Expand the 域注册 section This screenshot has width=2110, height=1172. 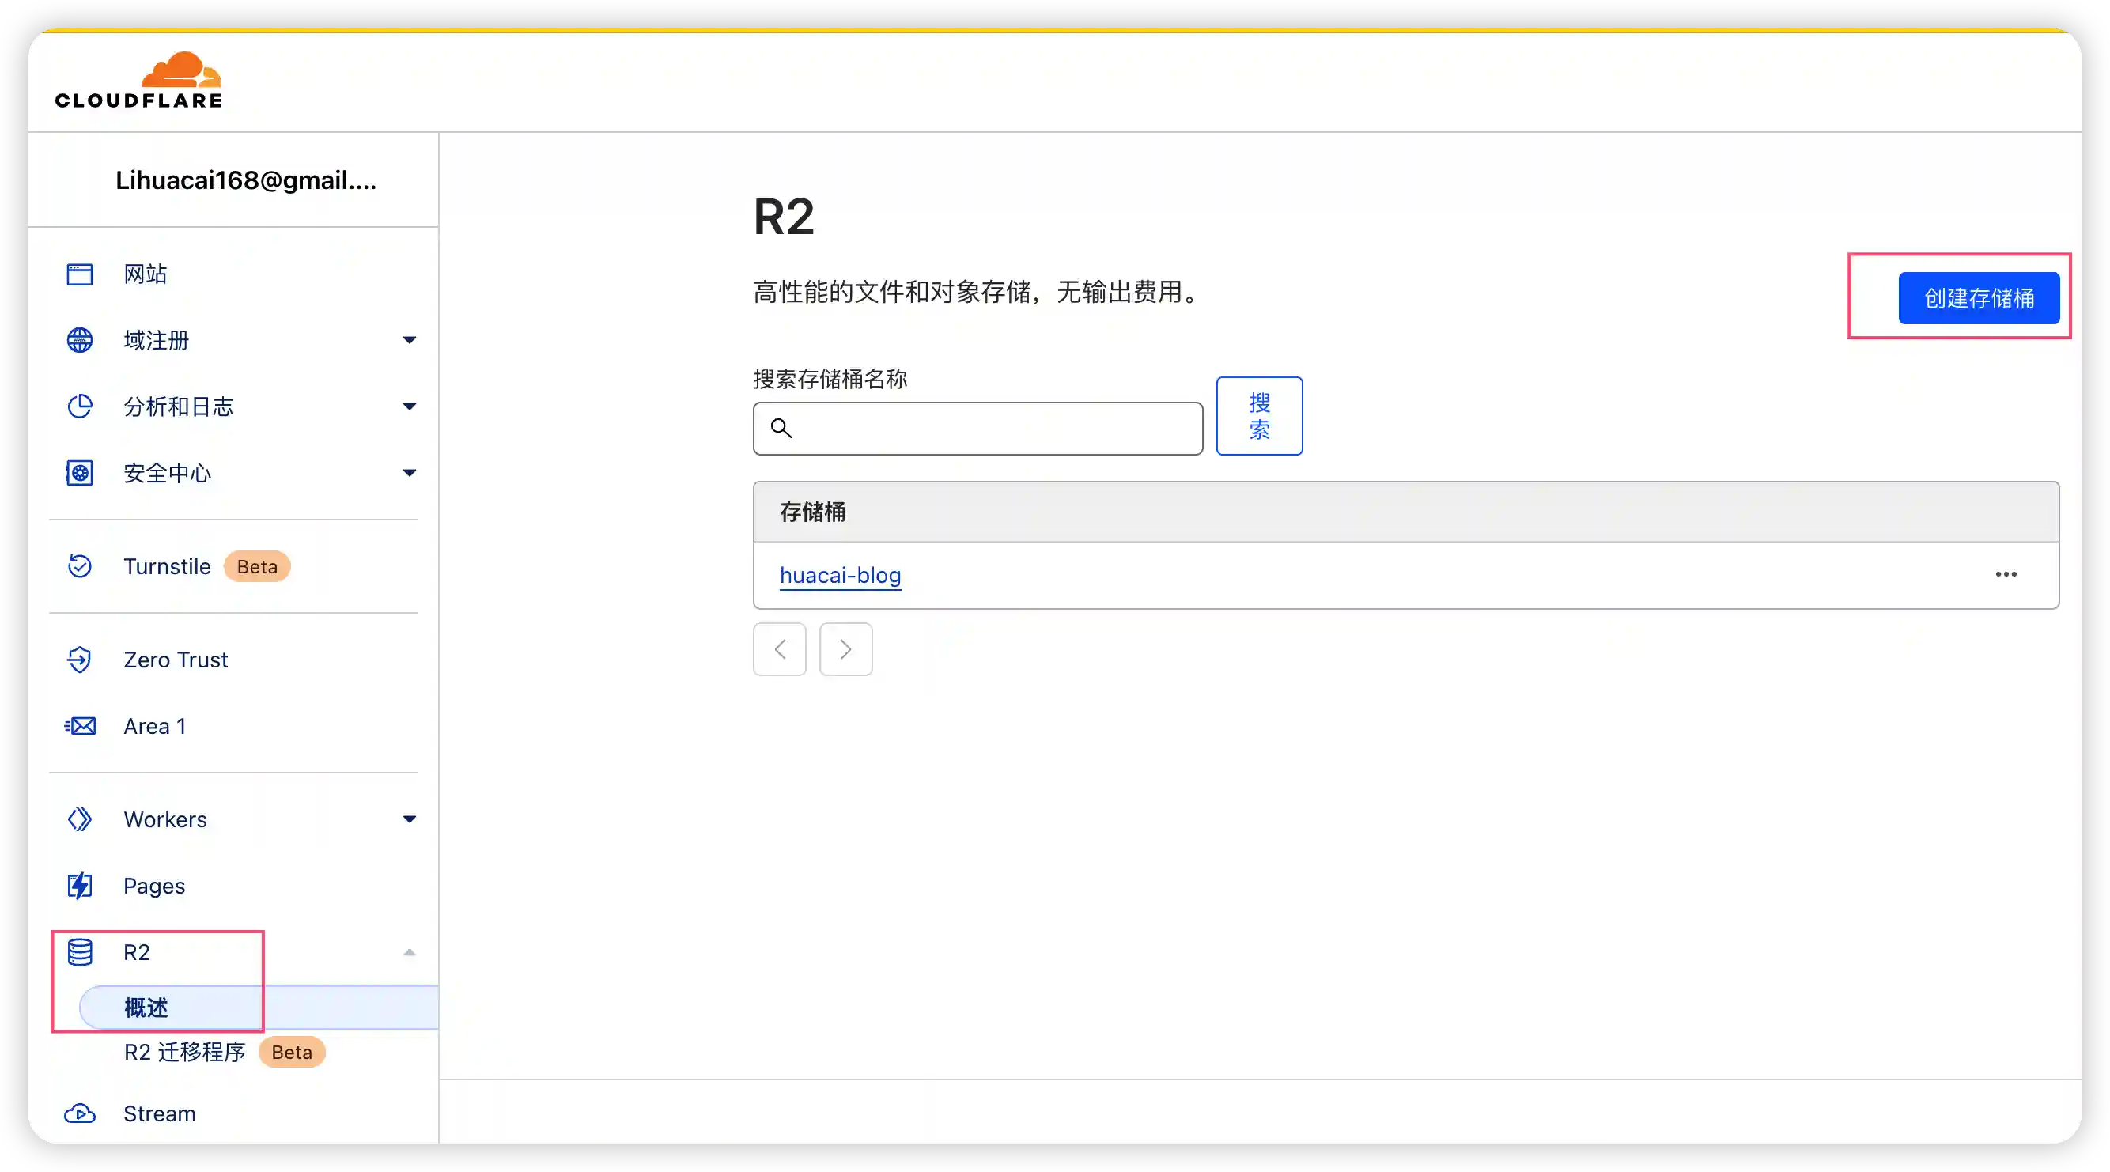click(x=409, y=340)
